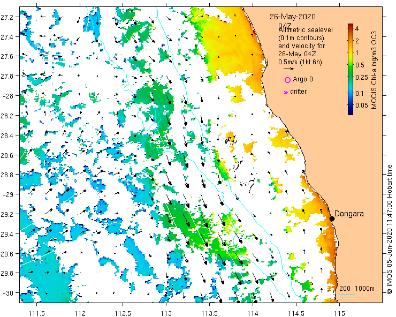Click the longitude axis label '113.5'
The height and width of the screenshot is (317, 396).
[209, 314]
